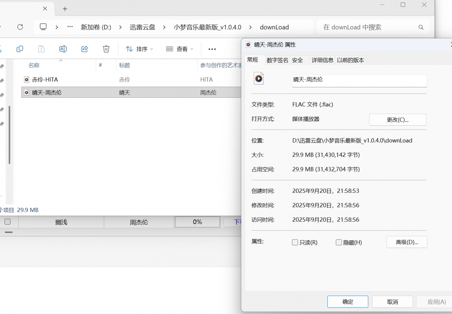This screenshot has height=314, width=452.
Task: Click the search magnifier icon
Action: coord(421,27)
